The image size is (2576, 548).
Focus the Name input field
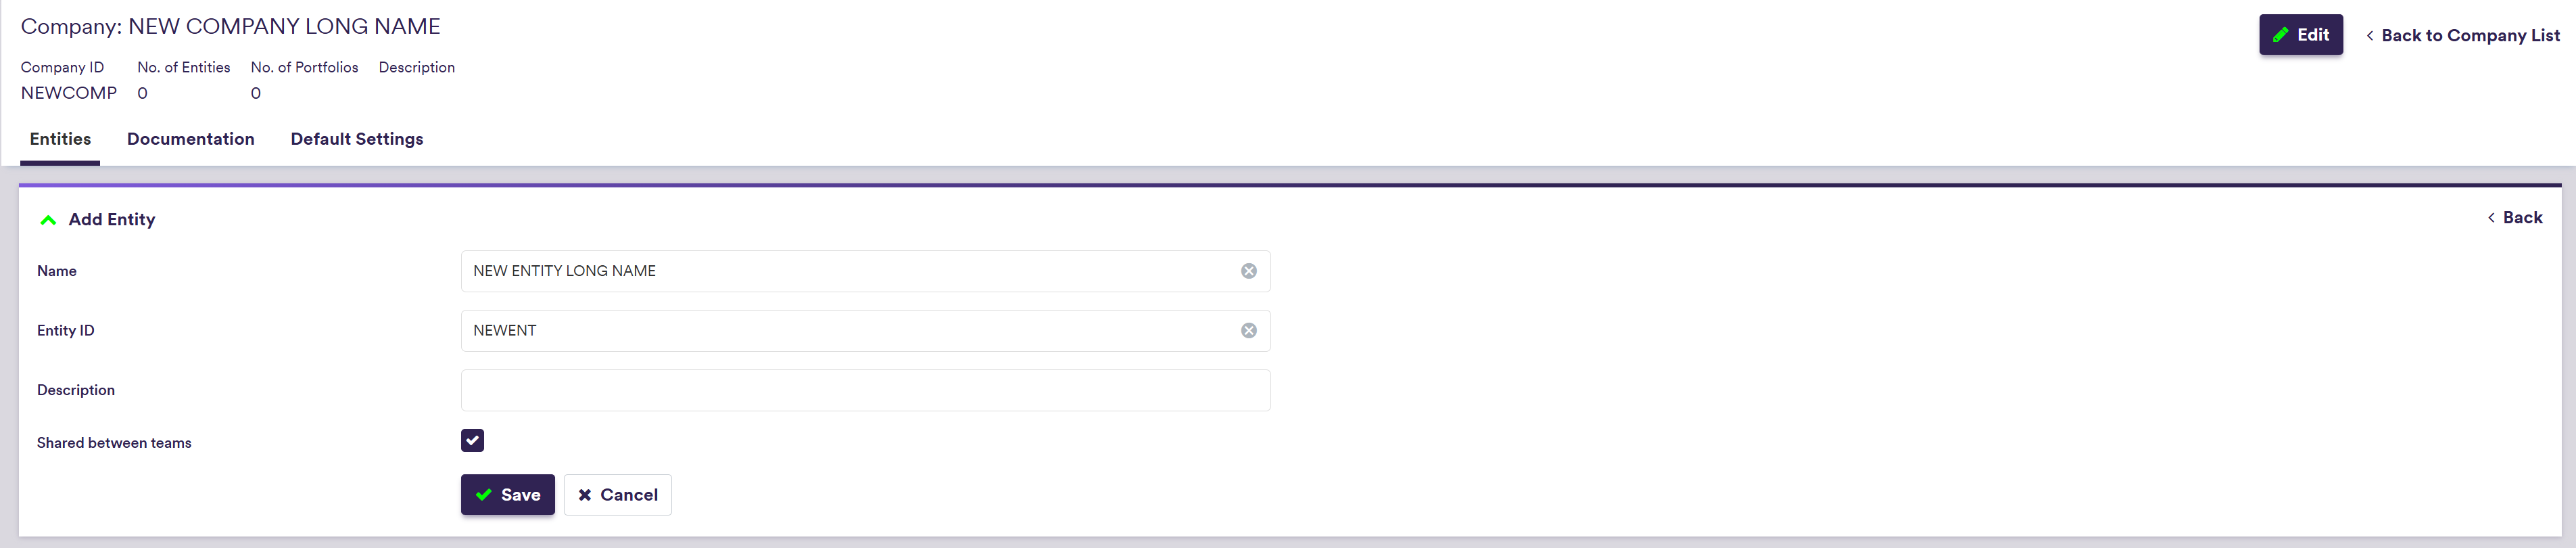(x=850, y=271)
